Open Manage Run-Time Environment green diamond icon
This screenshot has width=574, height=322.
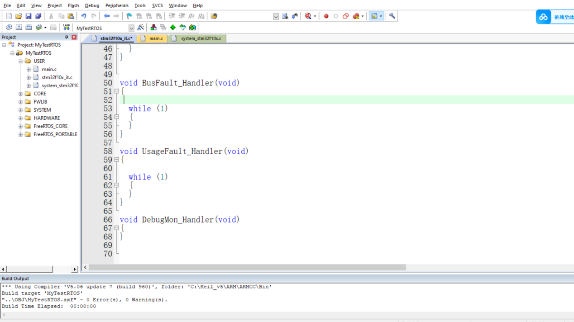click(172, 28)
